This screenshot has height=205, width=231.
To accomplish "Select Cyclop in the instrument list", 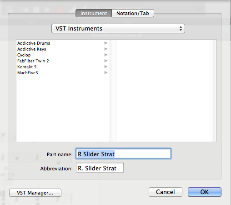I will (63, 55).
